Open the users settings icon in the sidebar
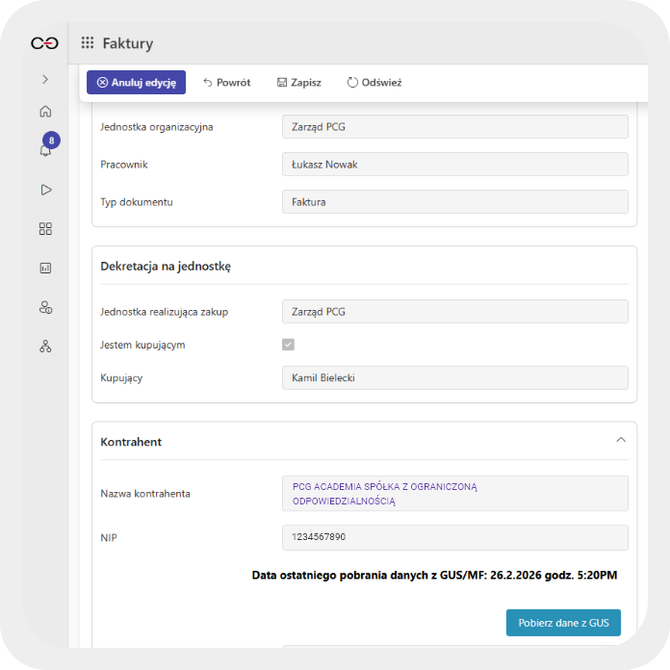This screenshot has width=670, height=670. pos(45,307)
